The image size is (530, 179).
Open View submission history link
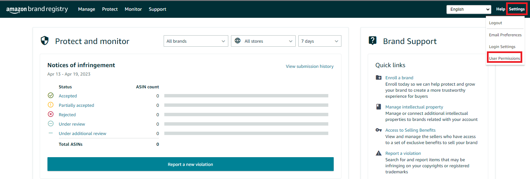[310, 66]
